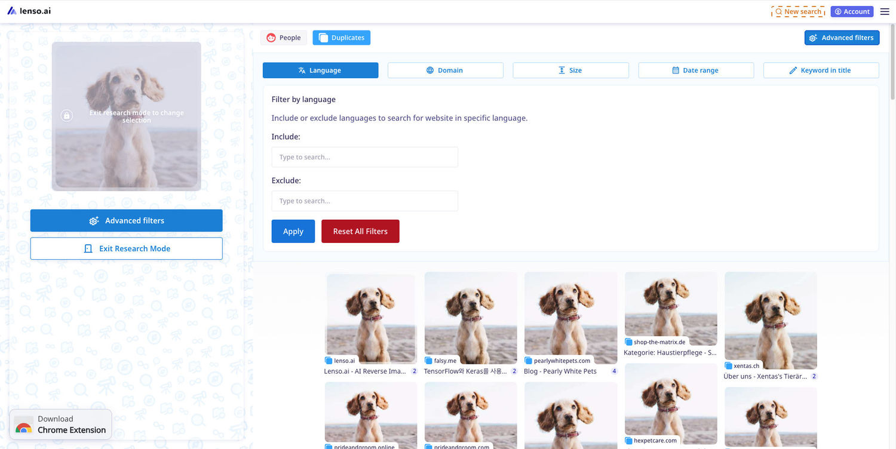The width and height of the screenshot is (896, 449).
Task: Click the count badge "4" for Pearly White Pets
Action: [614, 371]
